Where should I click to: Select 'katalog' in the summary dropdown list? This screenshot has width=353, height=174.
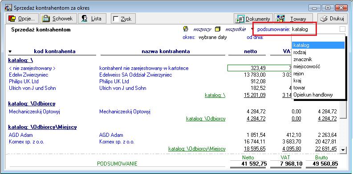coord(318,45)
